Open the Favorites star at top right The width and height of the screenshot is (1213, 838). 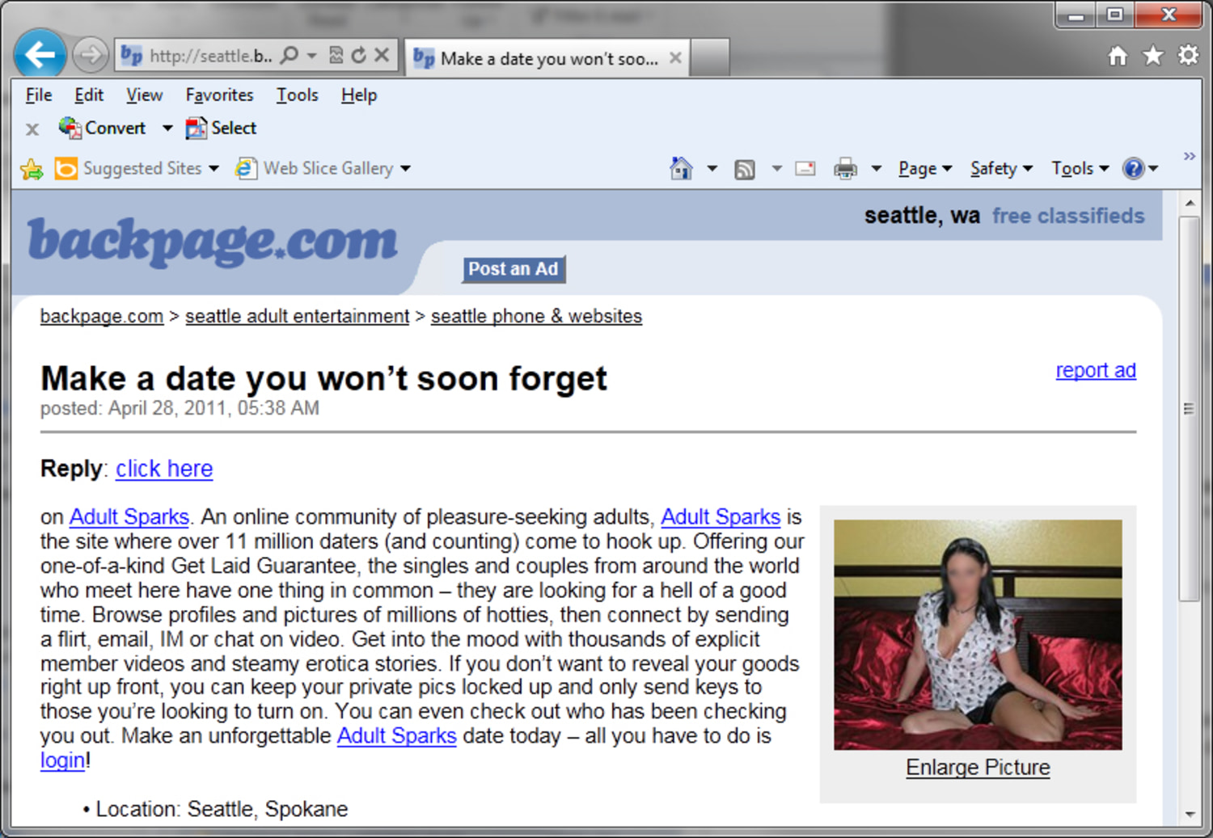click(1153, 55)
